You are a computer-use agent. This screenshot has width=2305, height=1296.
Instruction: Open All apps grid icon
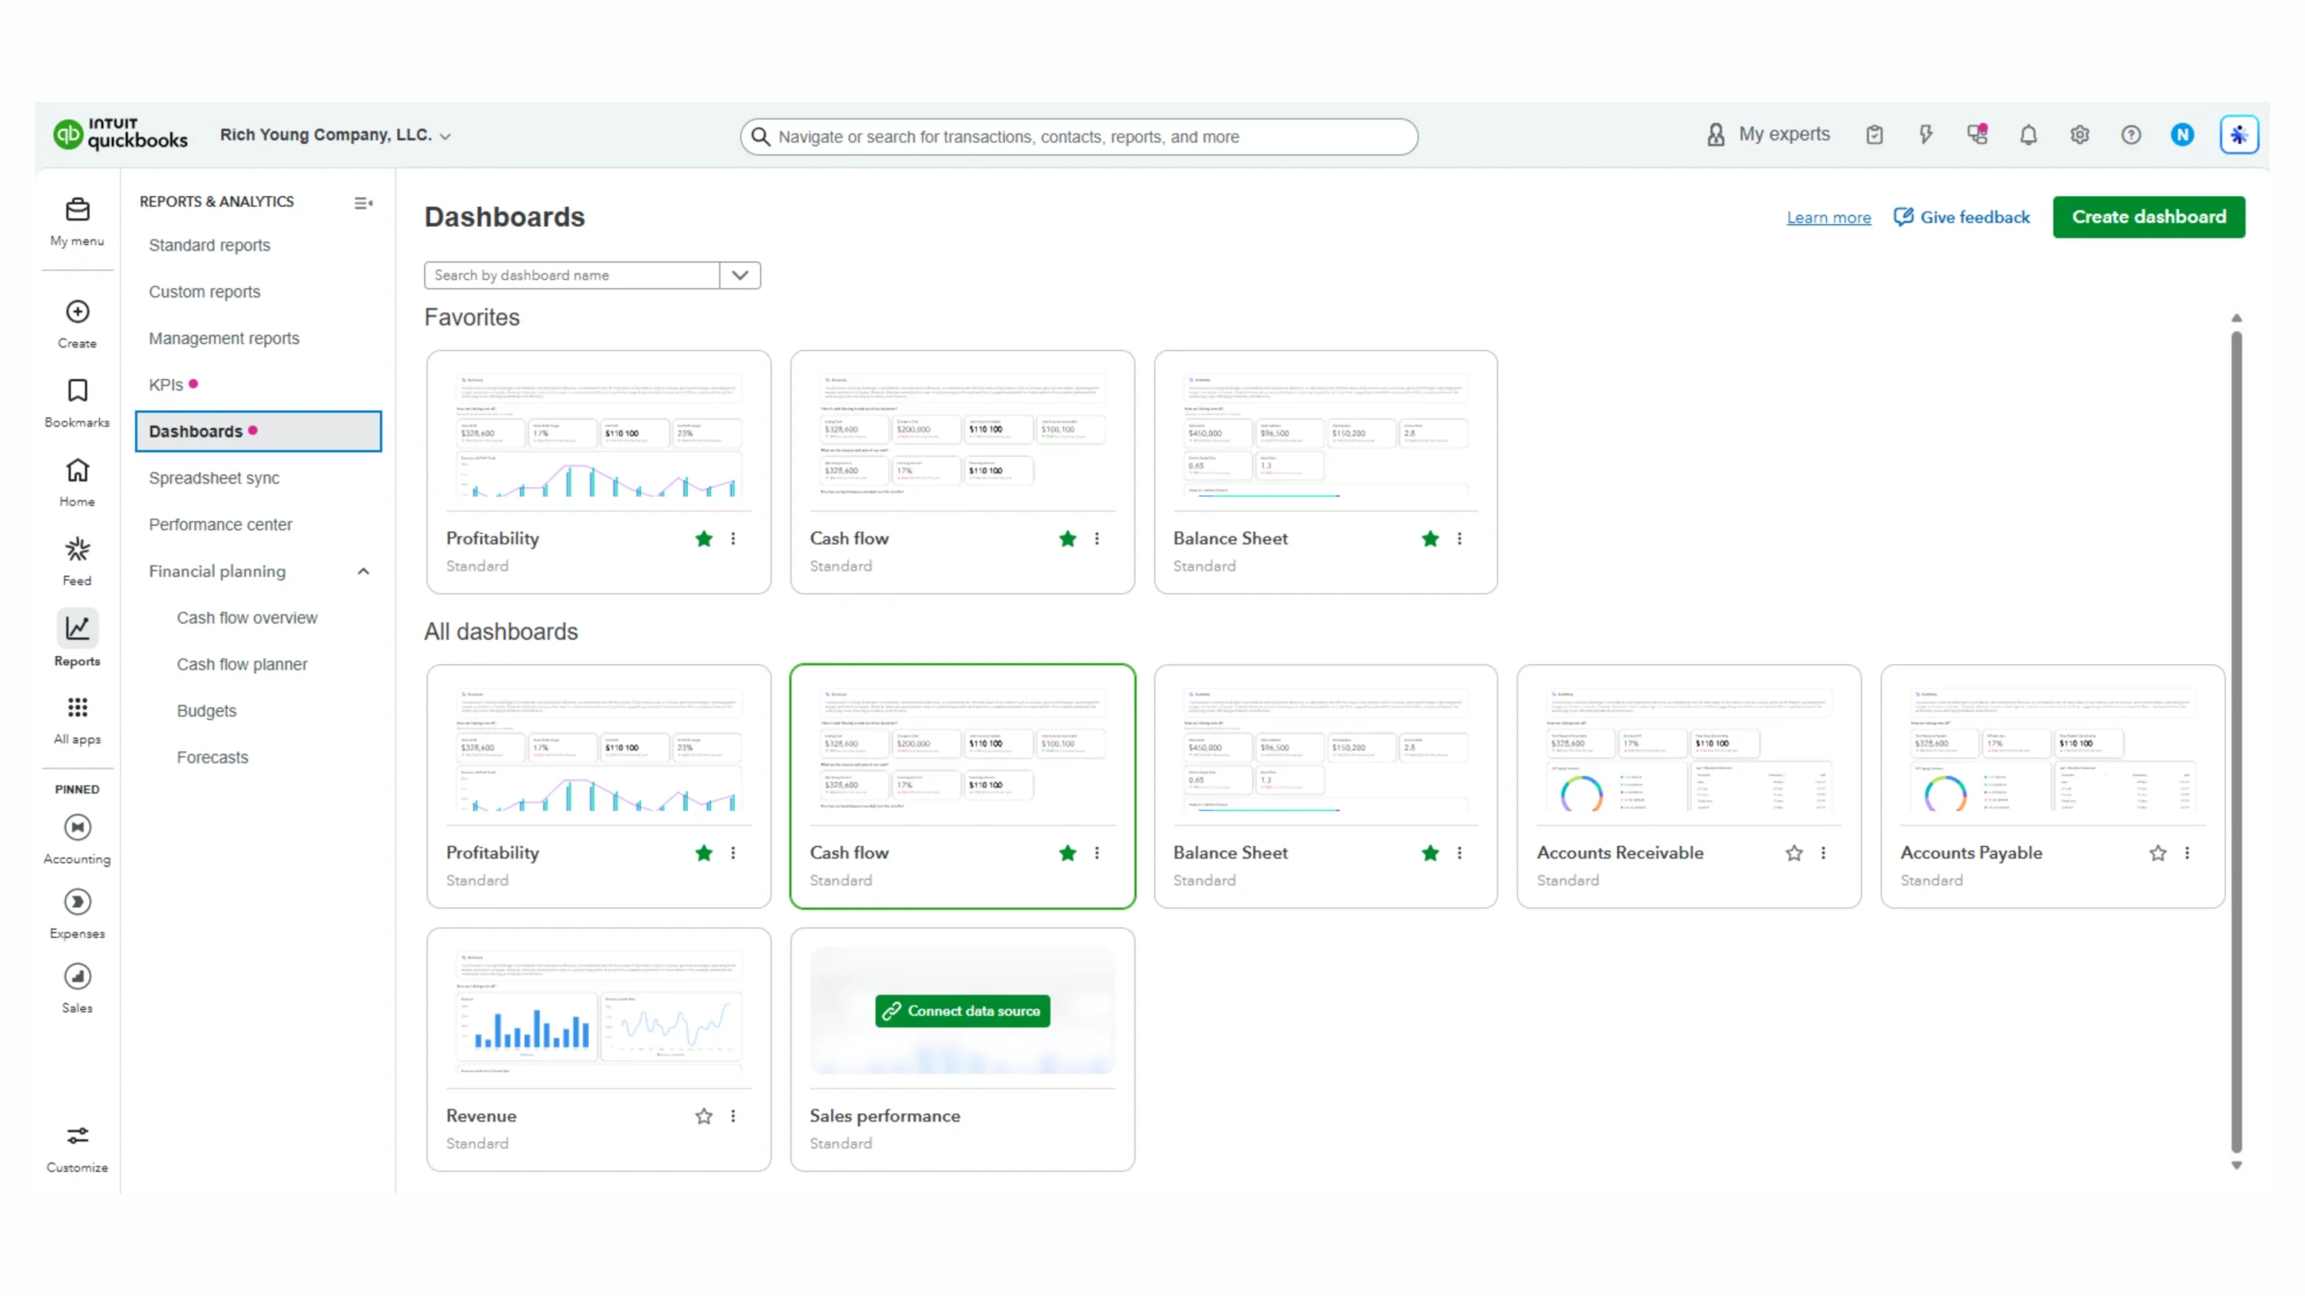pos(77,708)
